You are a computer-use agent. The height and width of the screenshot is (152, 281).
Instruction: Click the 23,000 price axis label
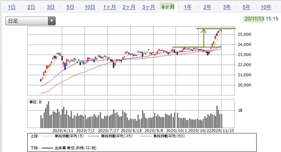pyautogui.click(x=245, y=55)
